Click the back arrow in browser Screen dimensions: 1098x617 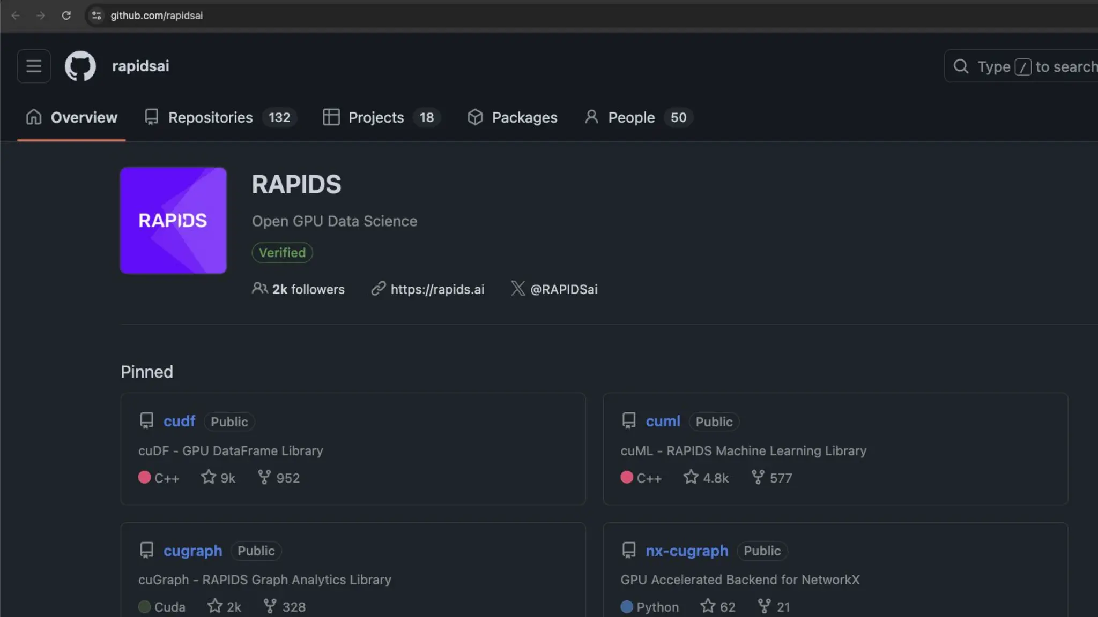[16, 16]
